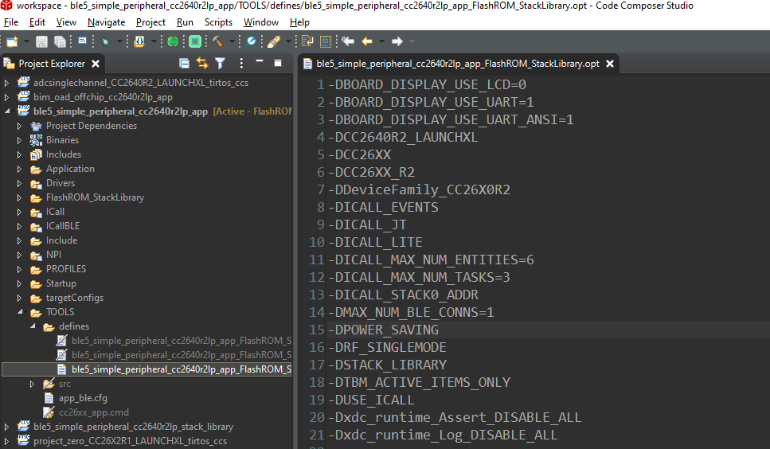770x449 pixels.
Task: Open the Run menu
Action: (185, 22)
